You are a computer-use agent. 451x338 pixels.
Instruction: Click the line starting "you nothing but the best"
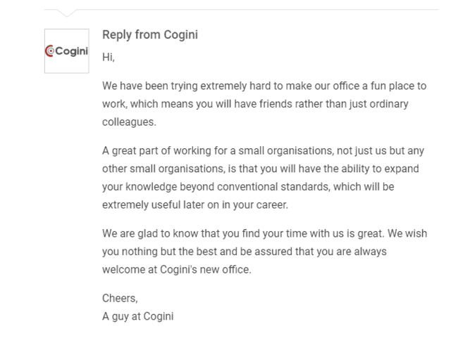point(245,252)
